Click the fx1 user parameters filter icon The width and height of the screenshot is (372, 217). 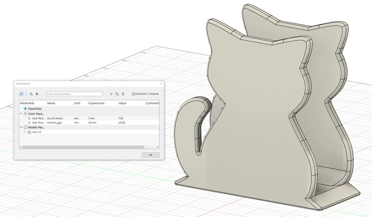click(x=31, y=94)
